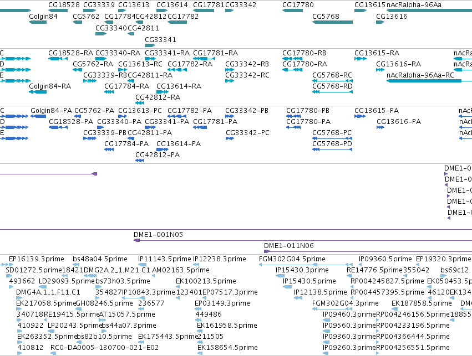The image size is (472, 356).
Task: Select transcript CG33339-RB
Action: 105,75
